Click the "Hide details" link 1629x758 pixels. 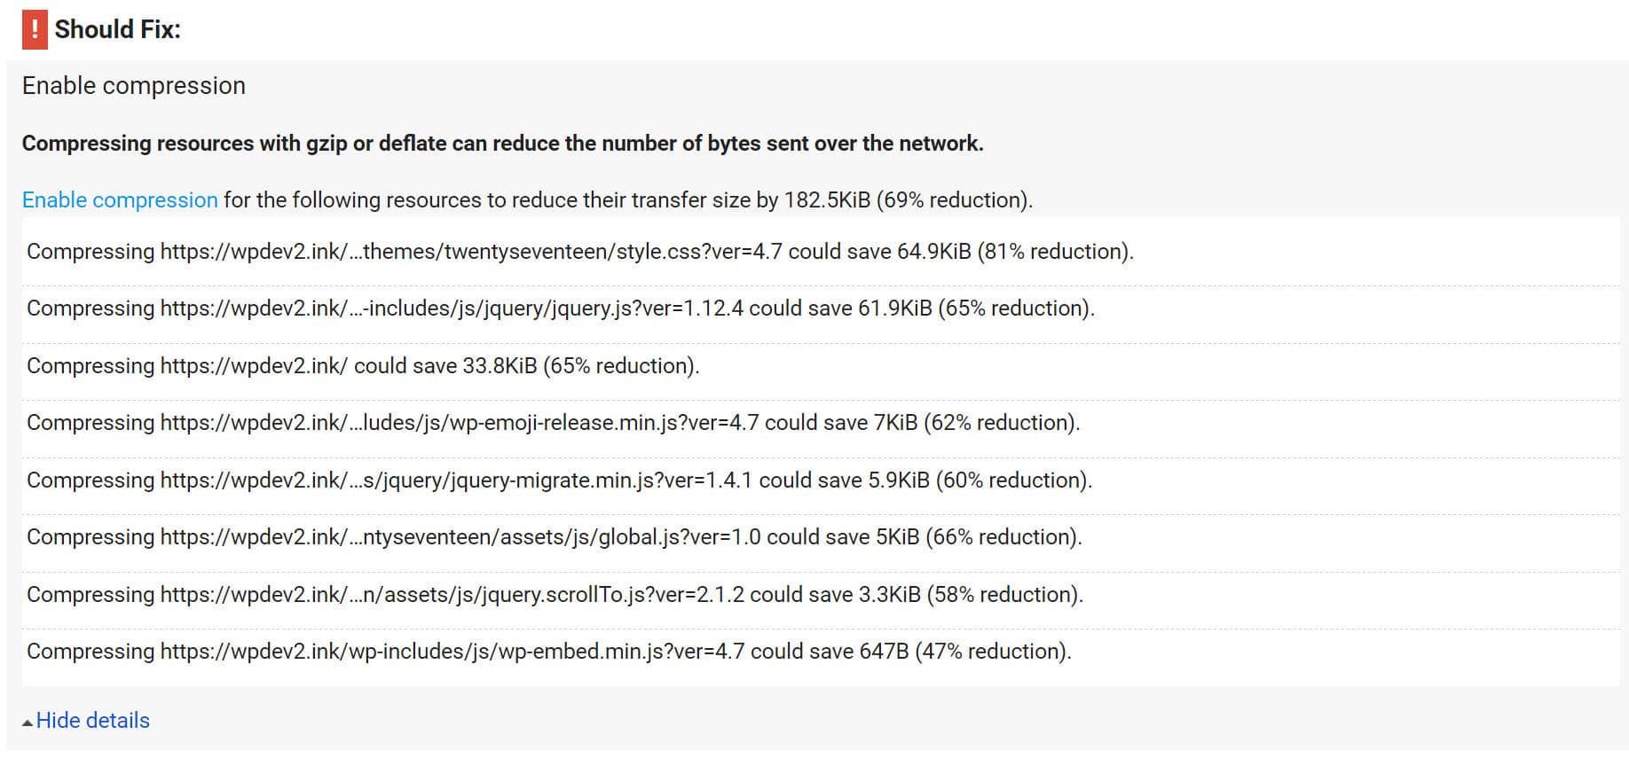click(92, 721)
